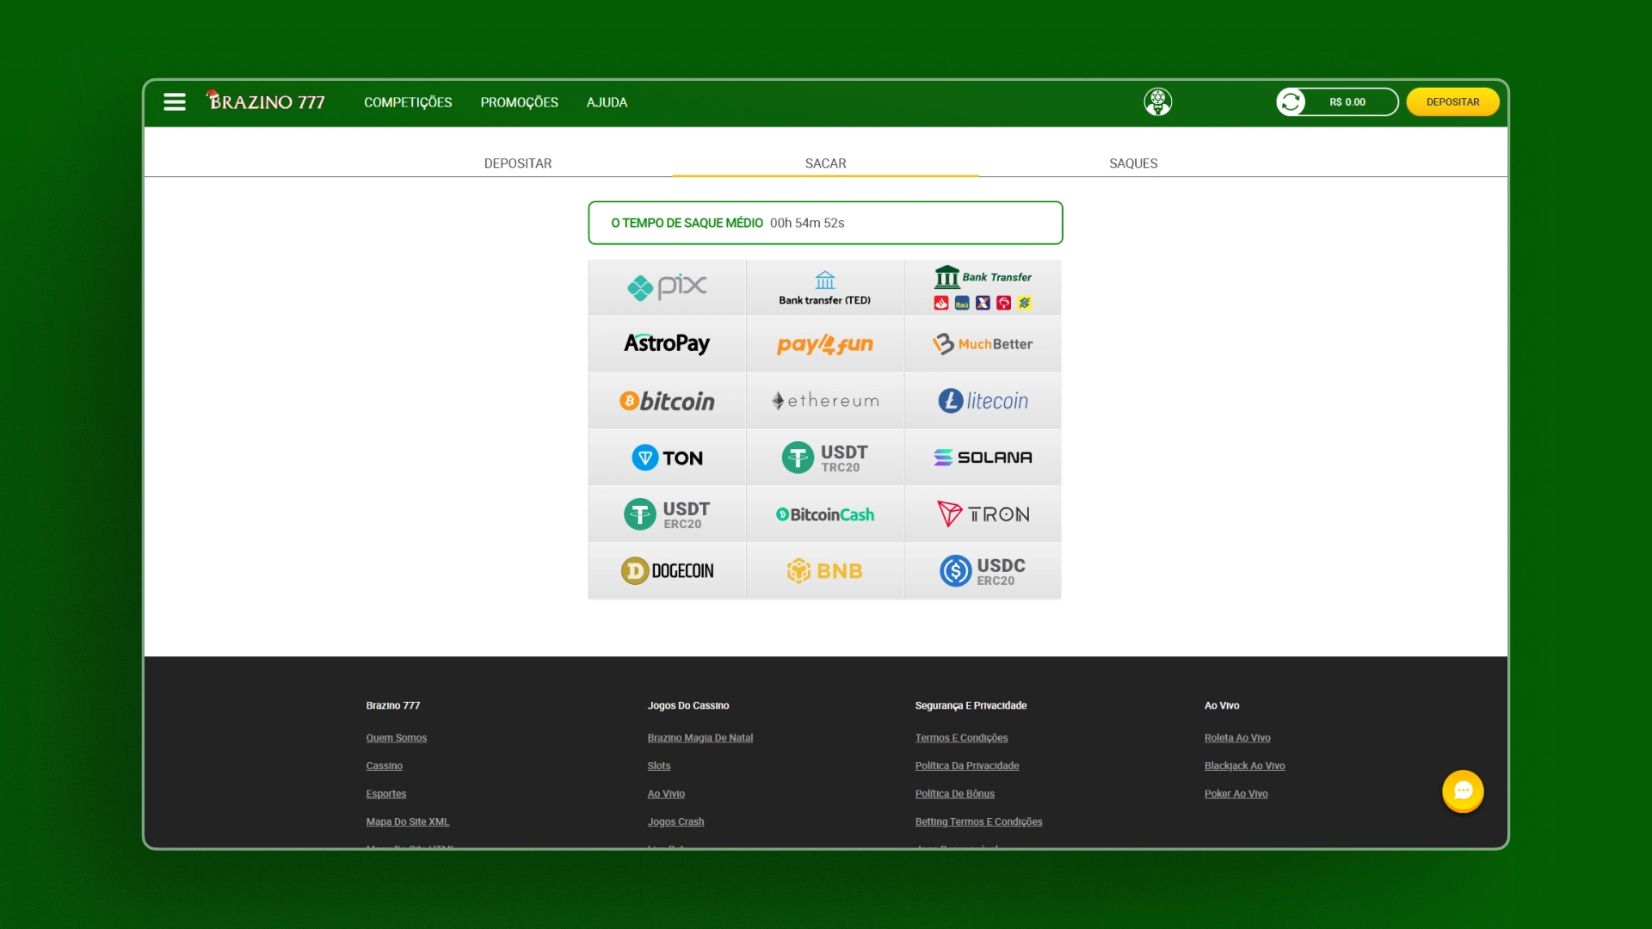Select pay4fun withdrawal option

coord(825,344)
